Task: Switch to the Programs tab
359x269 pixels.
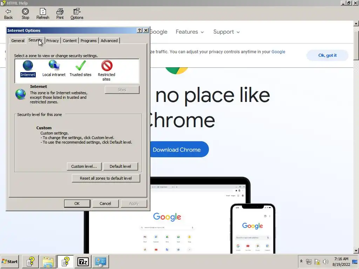Action: click(89, 41)
